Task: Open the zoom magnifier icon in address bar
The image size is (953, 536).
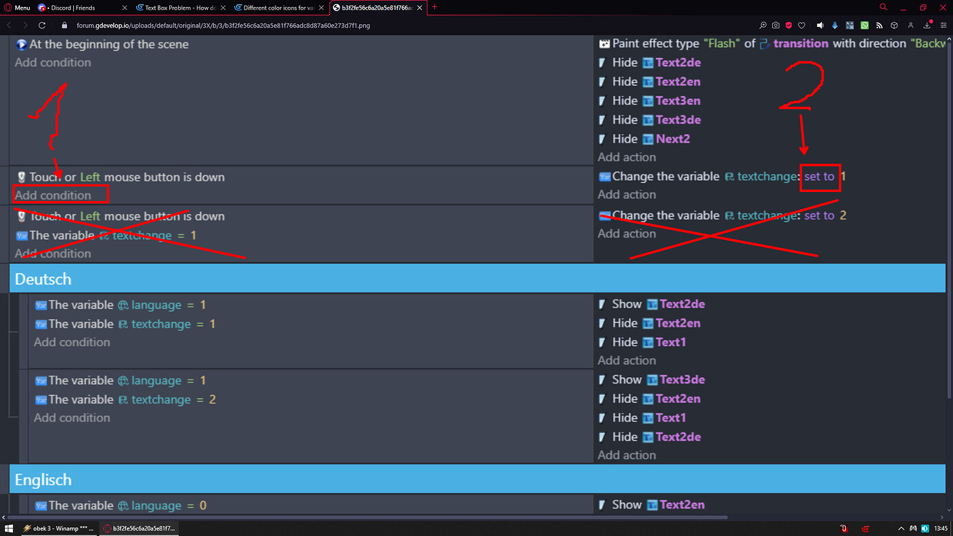Action: 762,26
